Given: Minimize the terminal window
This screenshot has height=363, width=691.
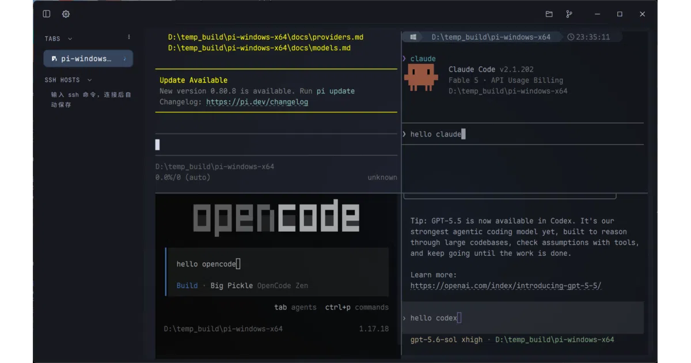Looking at the screenshot, I should tap(598, 14).
